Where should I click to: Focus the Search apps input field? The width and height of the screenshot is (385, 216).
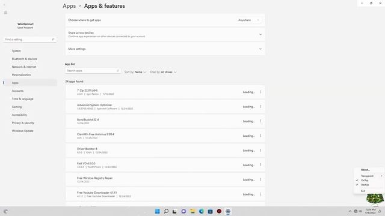click(x=93, y=71)
